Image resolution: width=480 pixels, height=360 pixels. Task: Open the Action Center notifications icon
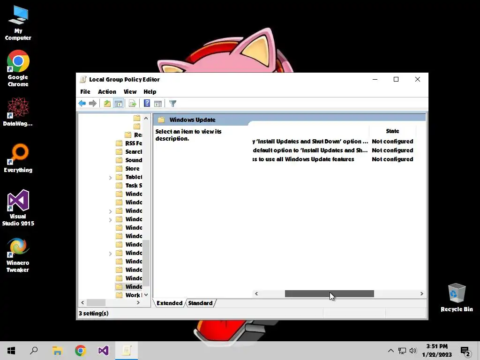click(x=465, y=352)
